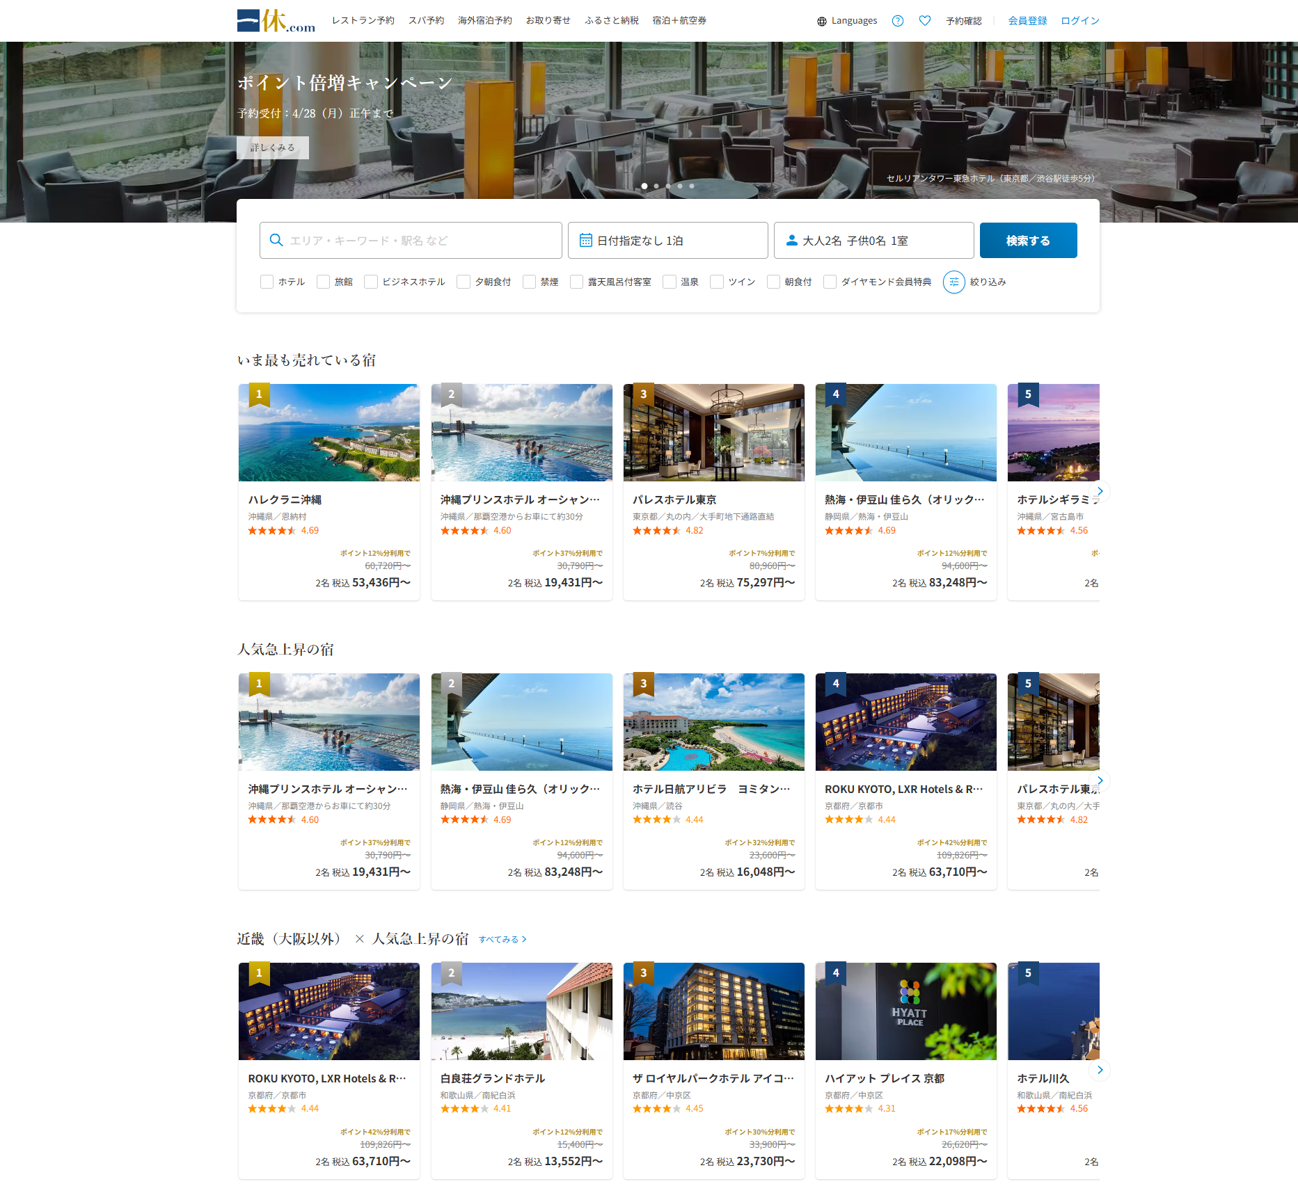Viewport: 1298px width, 1193px height.
Task: Open top-selling パレスホテル東京 lobby photo
Action: [x=714, y=433]
